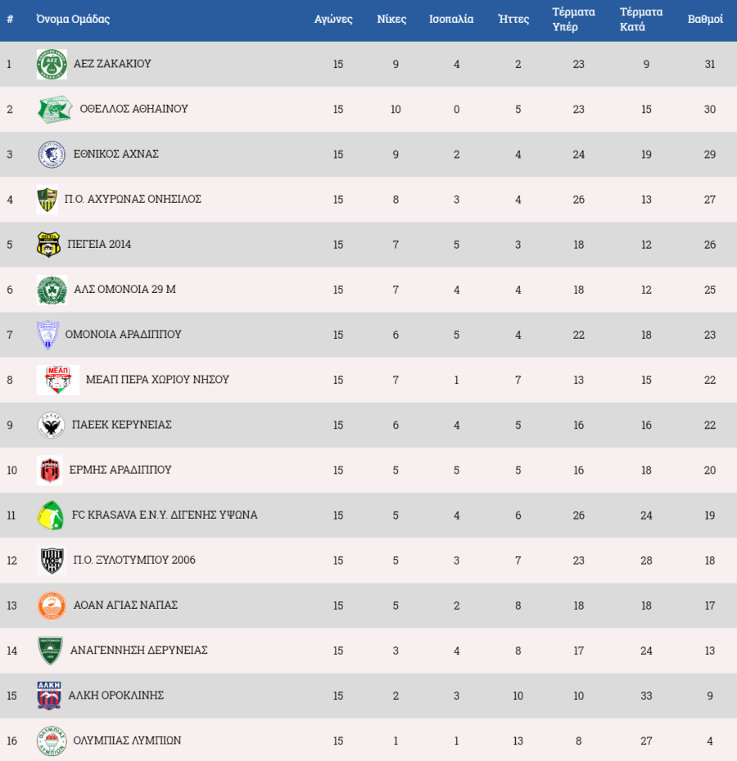Image resolution: width=737 pixels, height=761 pixels.
Task: Click the Τέρματα Υπέρ column header
Action: pos(573,19)
